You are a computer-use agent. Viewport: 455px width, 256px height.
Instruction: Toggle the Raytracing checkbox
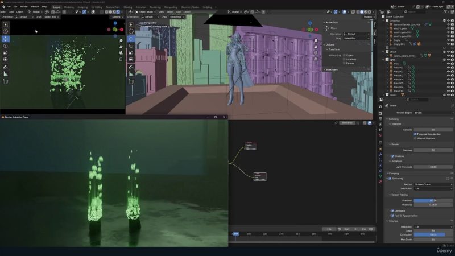pos(390,179)
